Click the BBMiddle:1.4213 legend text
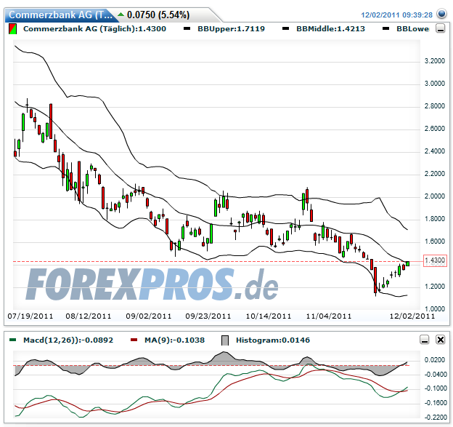 [x=331, y=29]
